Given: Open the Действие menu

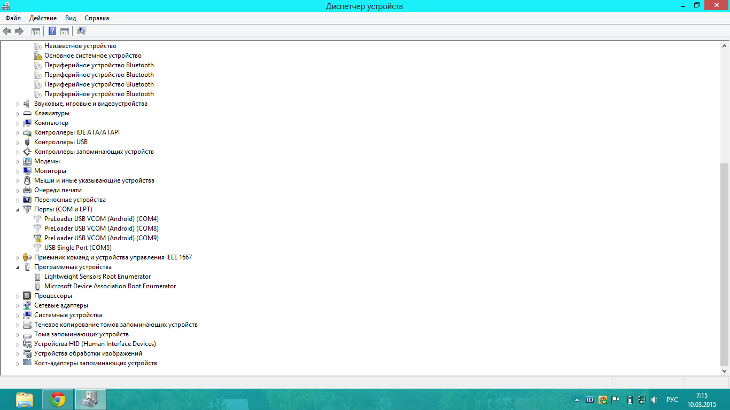Looking at the screenshot, I should coord(43,18).
